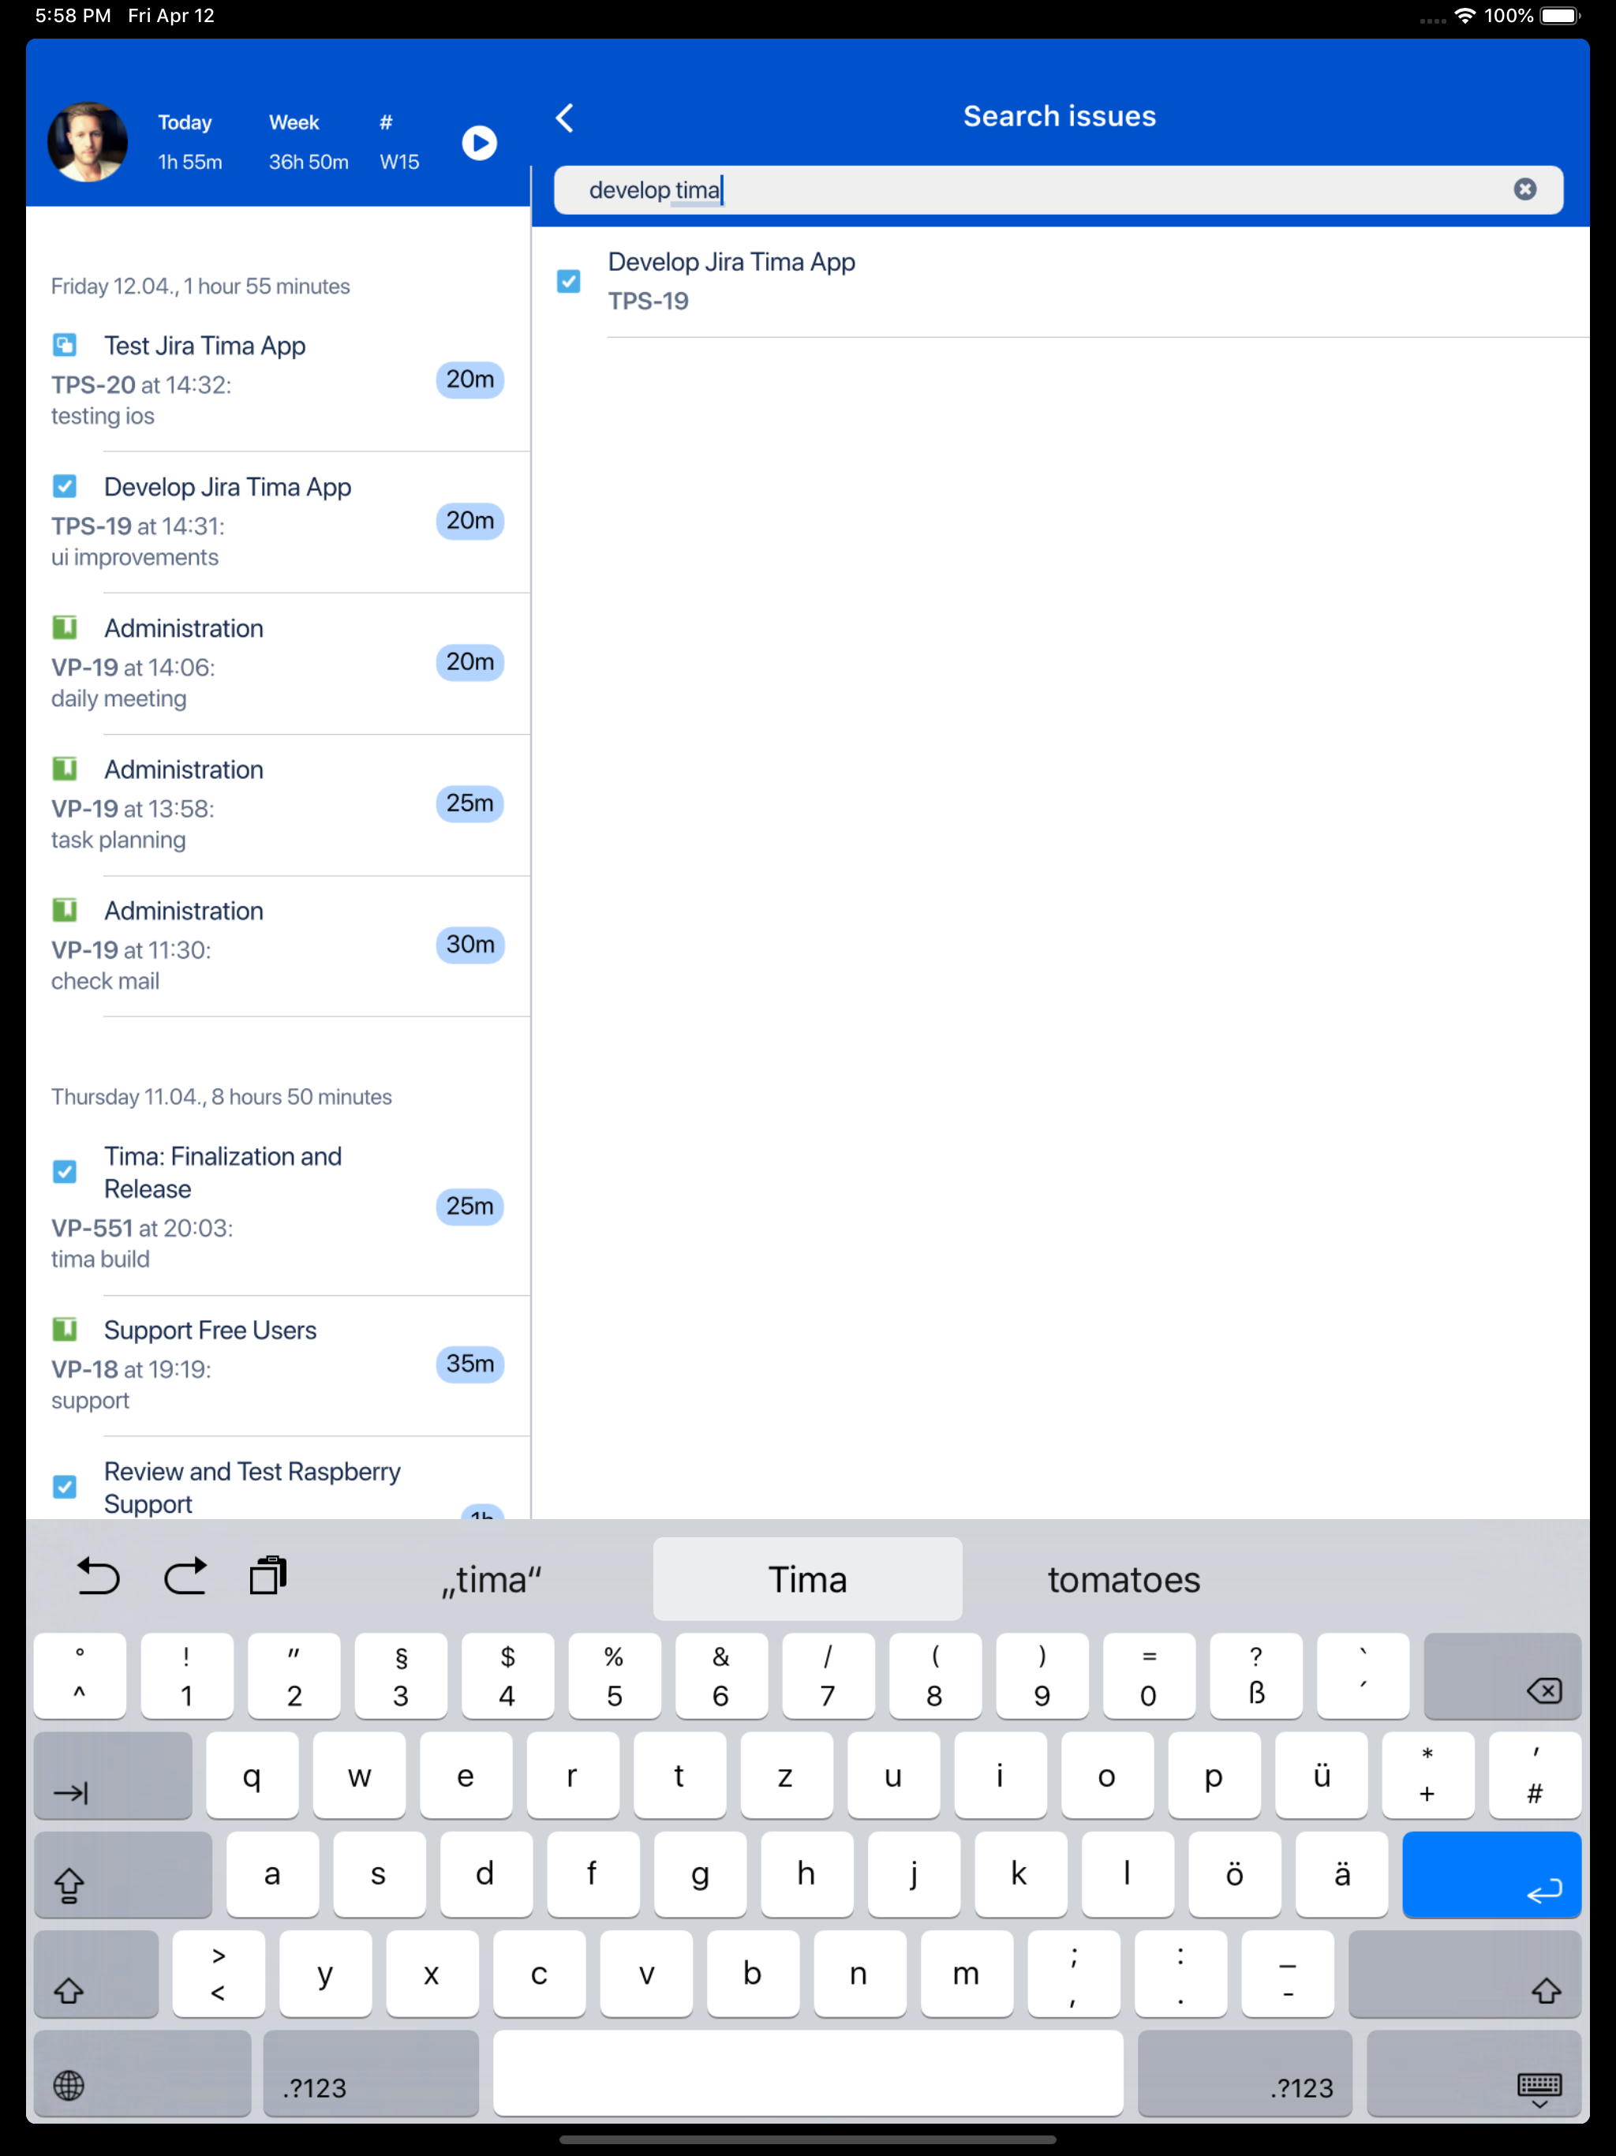Viewport: 1616px width, 2156px height.
Task: Tap the 20m badge for TPS-20
Action: click(469, 380)
